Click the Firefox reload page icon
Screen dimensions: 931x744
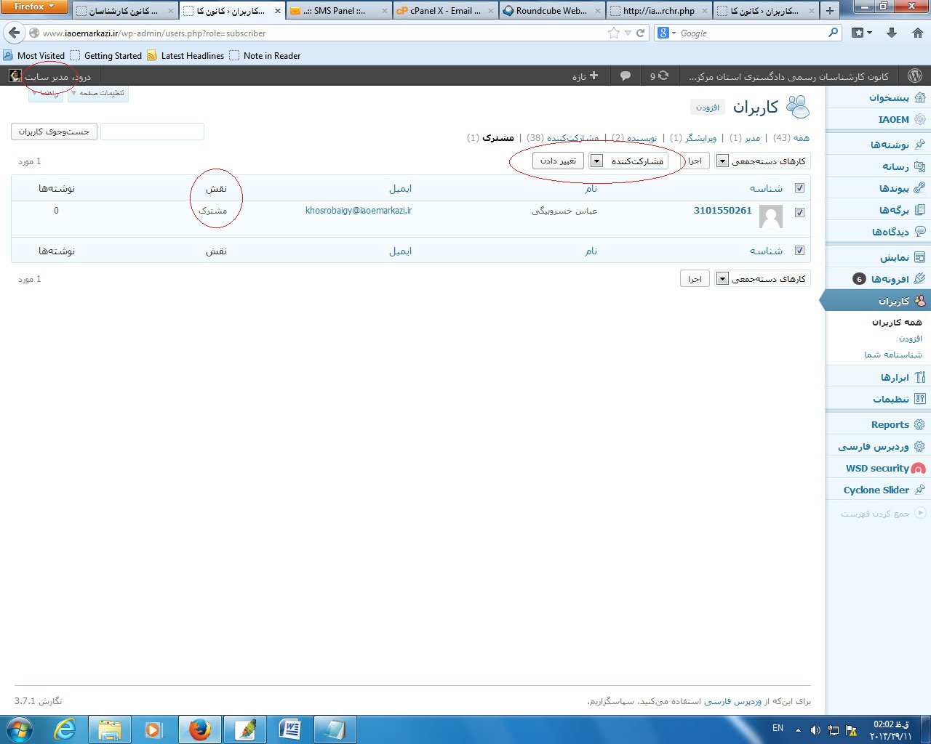tap(641, 33)
